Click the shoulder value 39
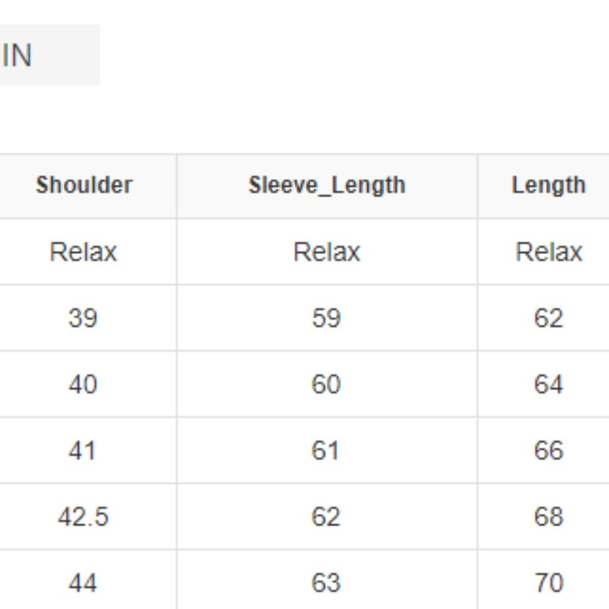Image resolution: width=609 pixels, height=609 pixels. point(83,318)
